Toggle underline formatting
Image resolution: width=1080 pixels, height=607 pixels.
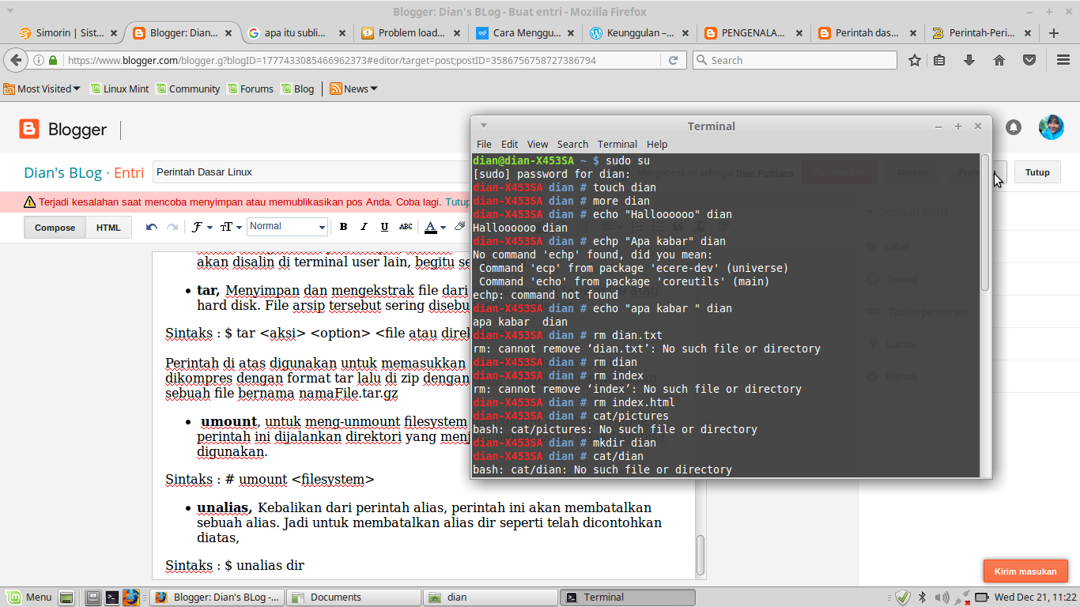pos(384,227)
